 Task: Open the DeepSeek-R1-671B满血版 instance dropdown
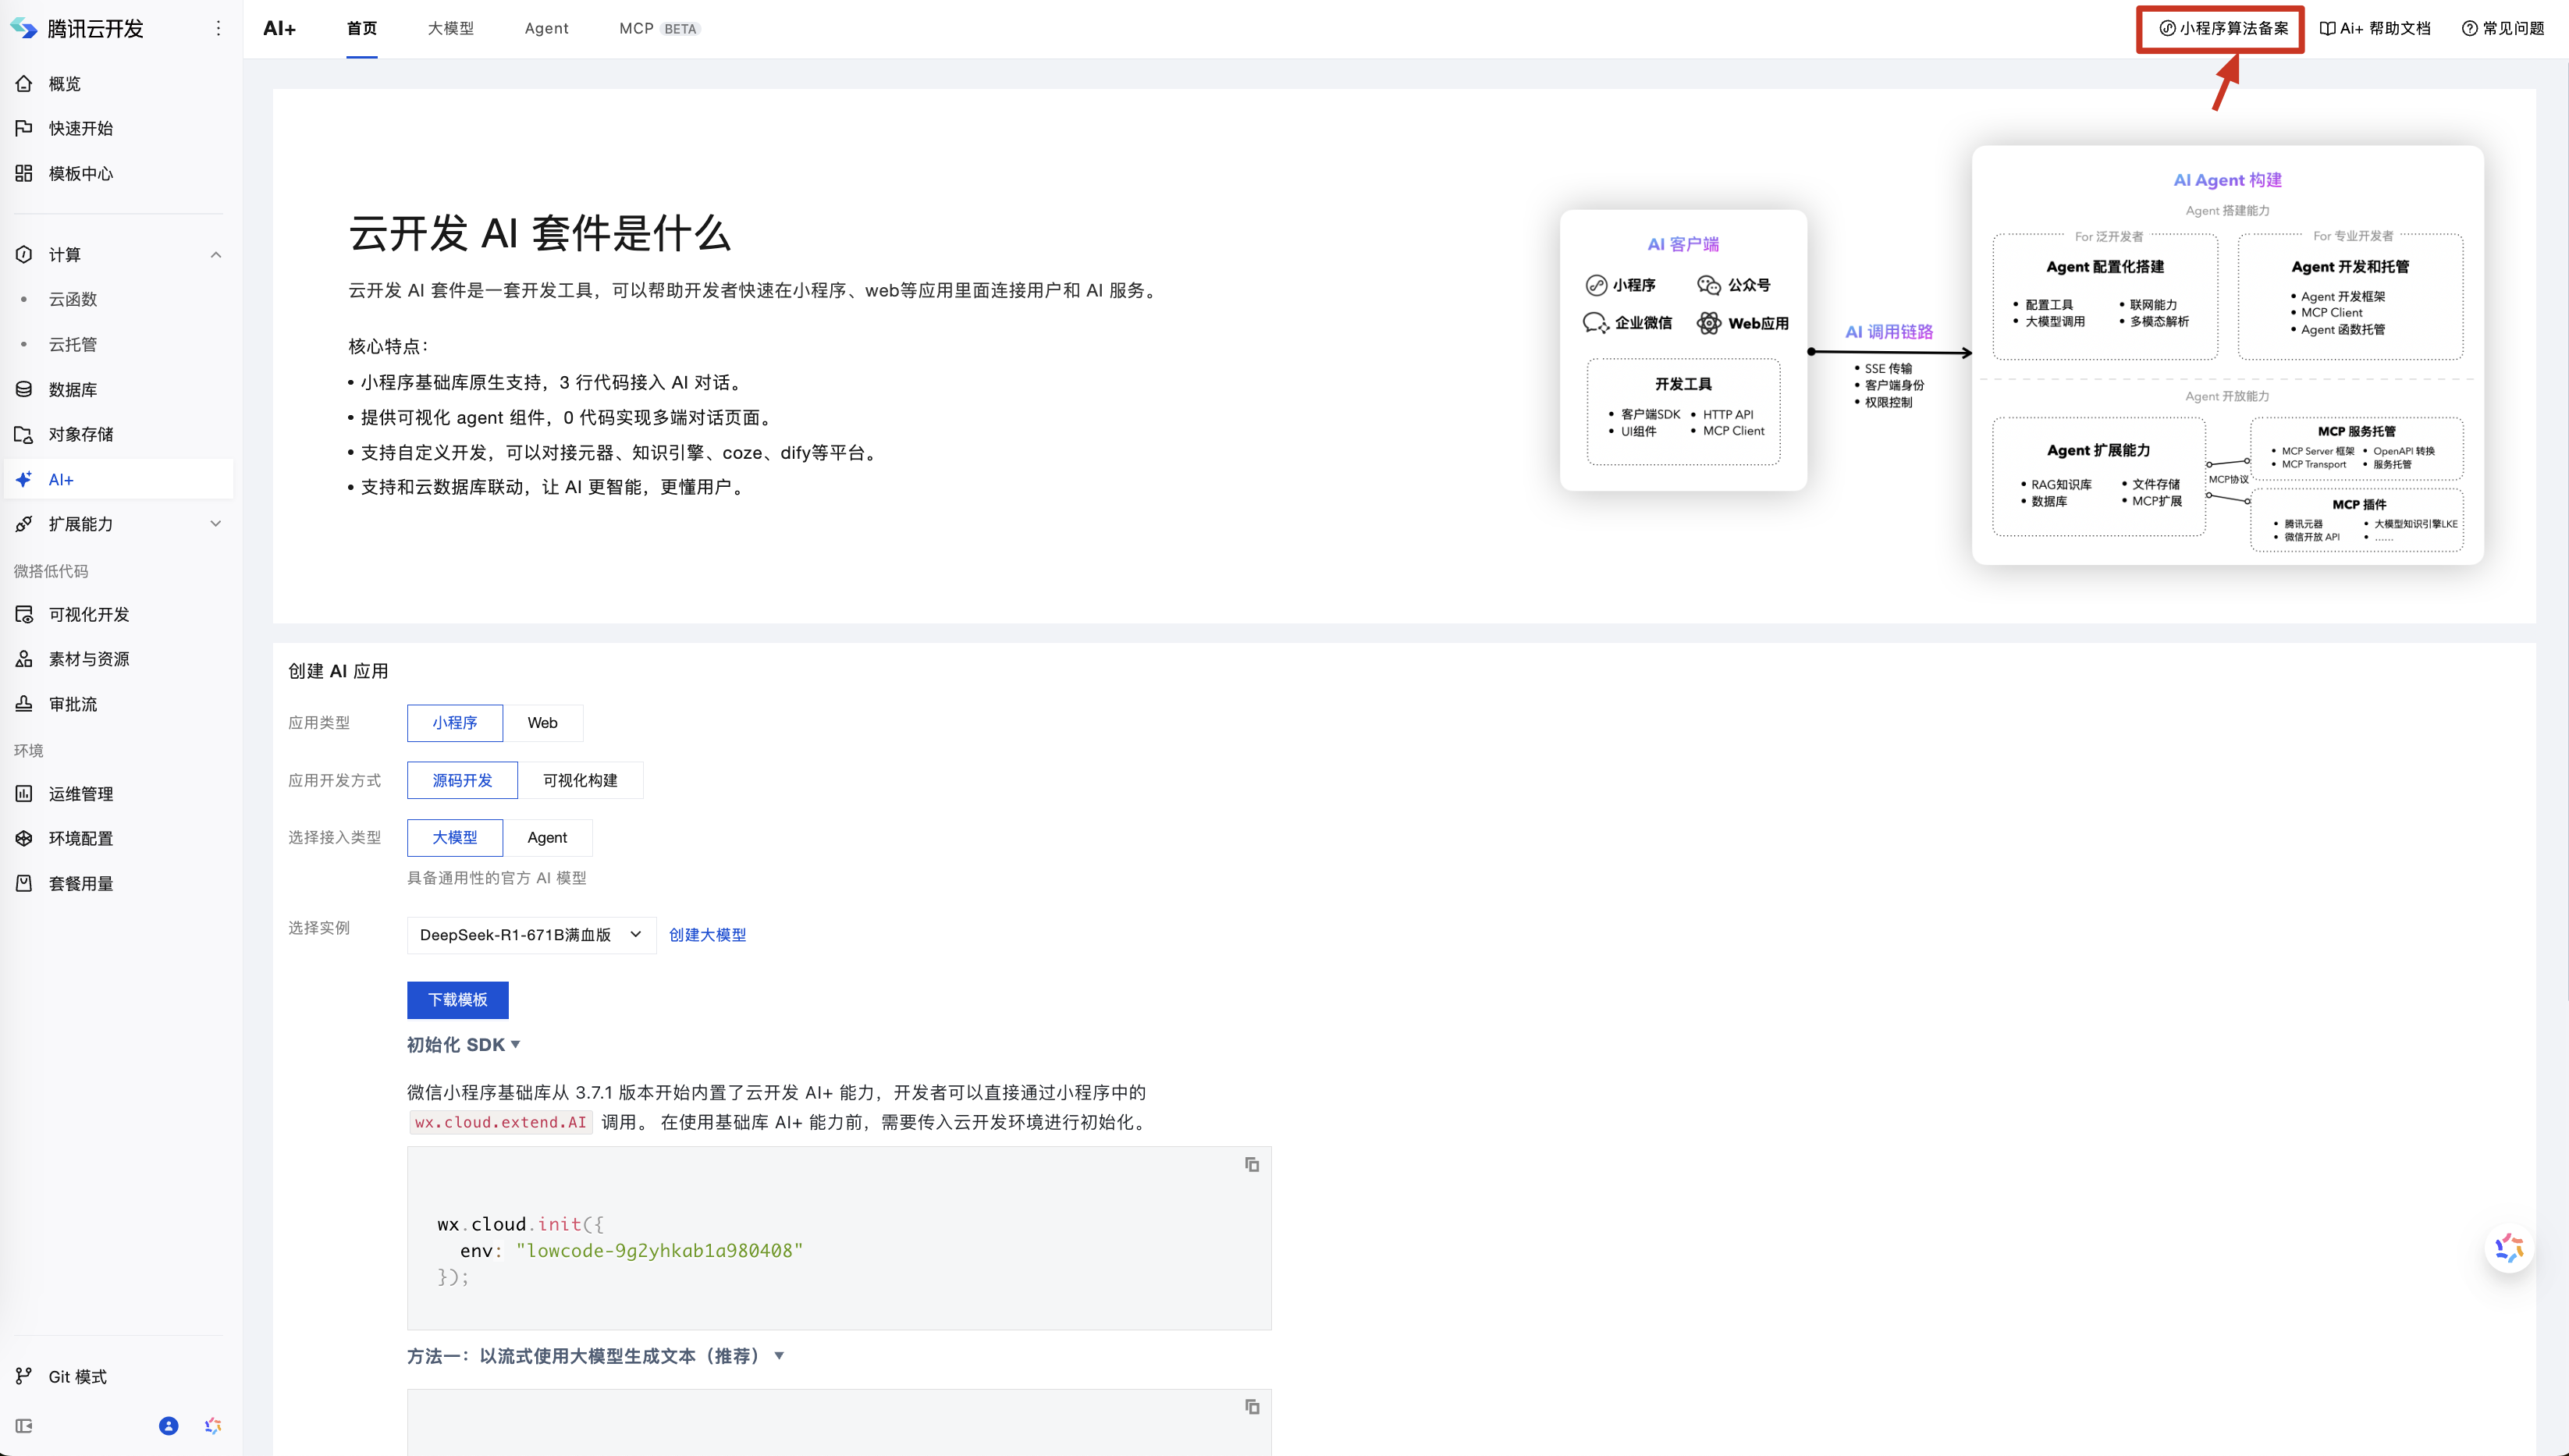pos(531,934)
